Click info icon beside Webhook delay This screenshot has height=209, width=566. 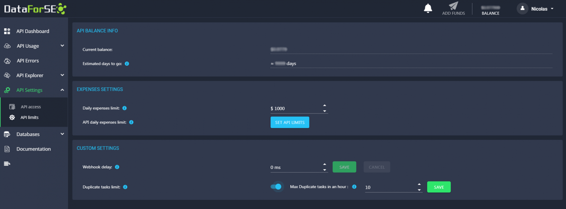click(117, 167)
